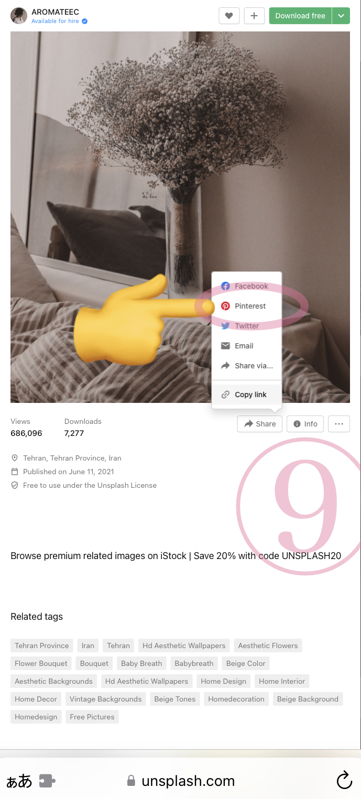Select Pinterest in the share menu
The height and width of the screenshot is (799, 361).
[246, 306]
